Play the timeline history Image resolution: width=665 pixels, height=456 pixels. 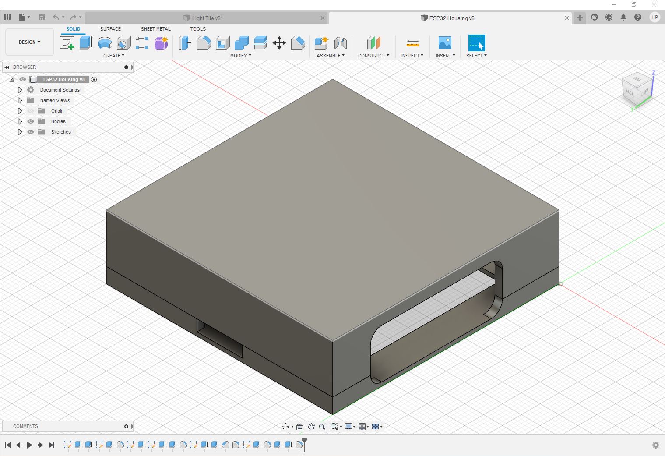click(29, 445)
